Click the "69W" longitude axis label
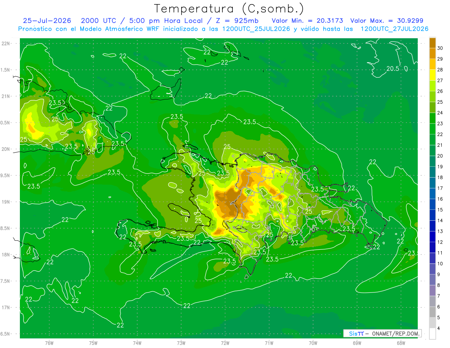Viewport: 450px width, 348px height. click(x=357, y=343)
